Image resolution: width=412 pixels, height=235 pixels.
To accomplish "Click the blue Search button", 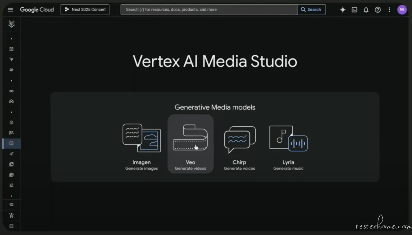I will 311,10.
